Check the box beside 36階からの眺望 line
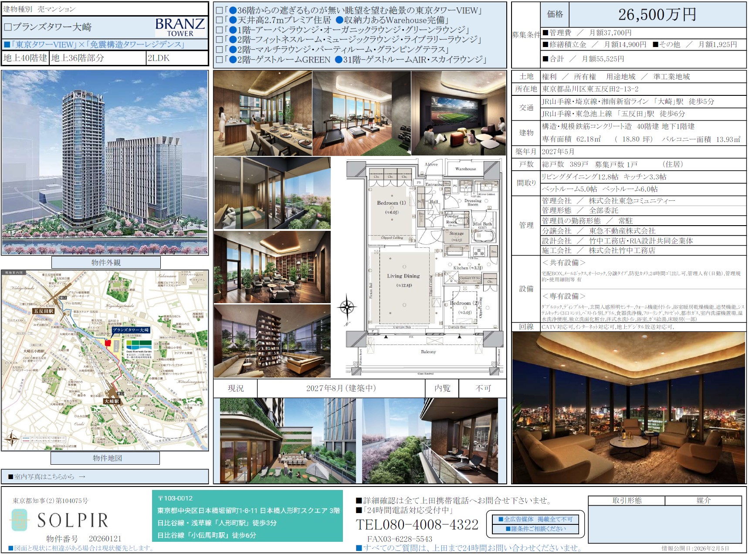The image size is (749, 554). pos(219,10)
